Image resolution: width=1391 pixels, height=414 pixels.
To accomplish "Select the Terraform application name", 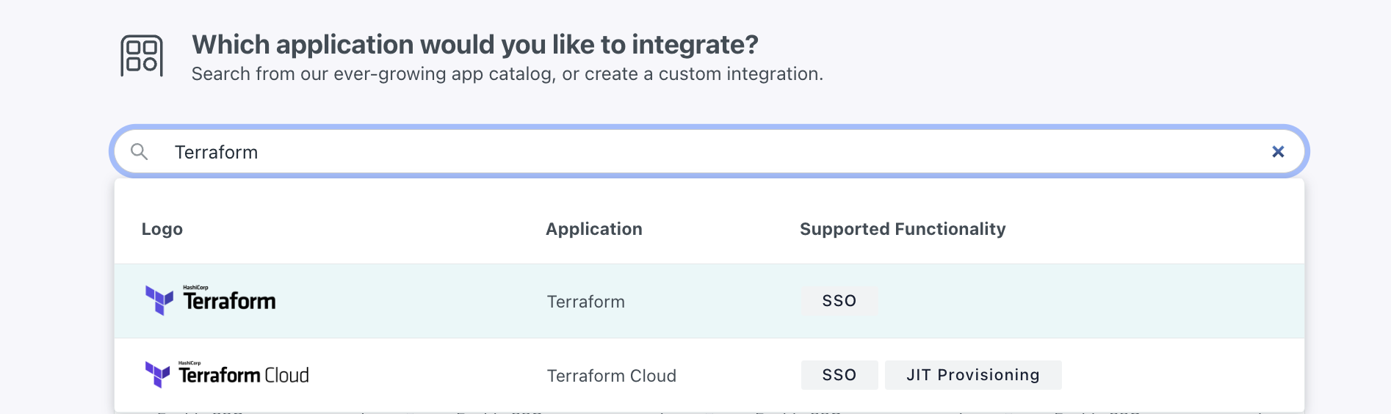I will pos(585,302).
